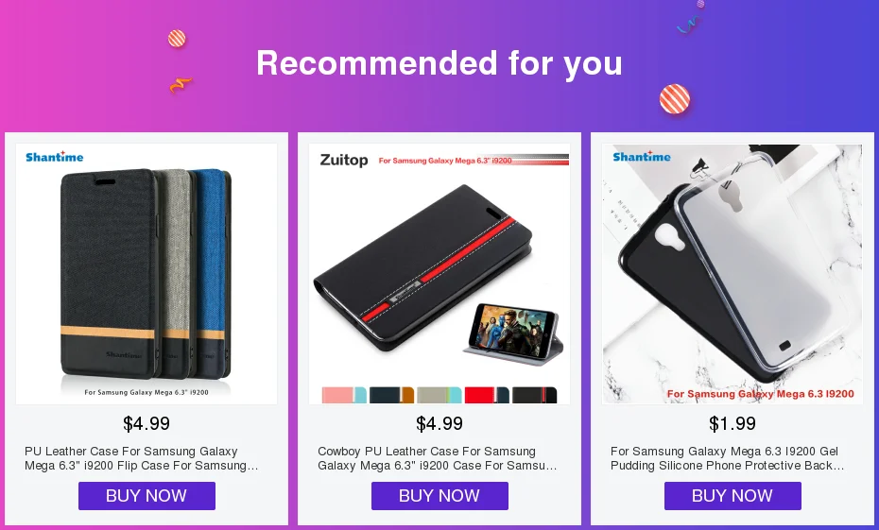Click the Recommended for you heading

click(x=439, y=62)
